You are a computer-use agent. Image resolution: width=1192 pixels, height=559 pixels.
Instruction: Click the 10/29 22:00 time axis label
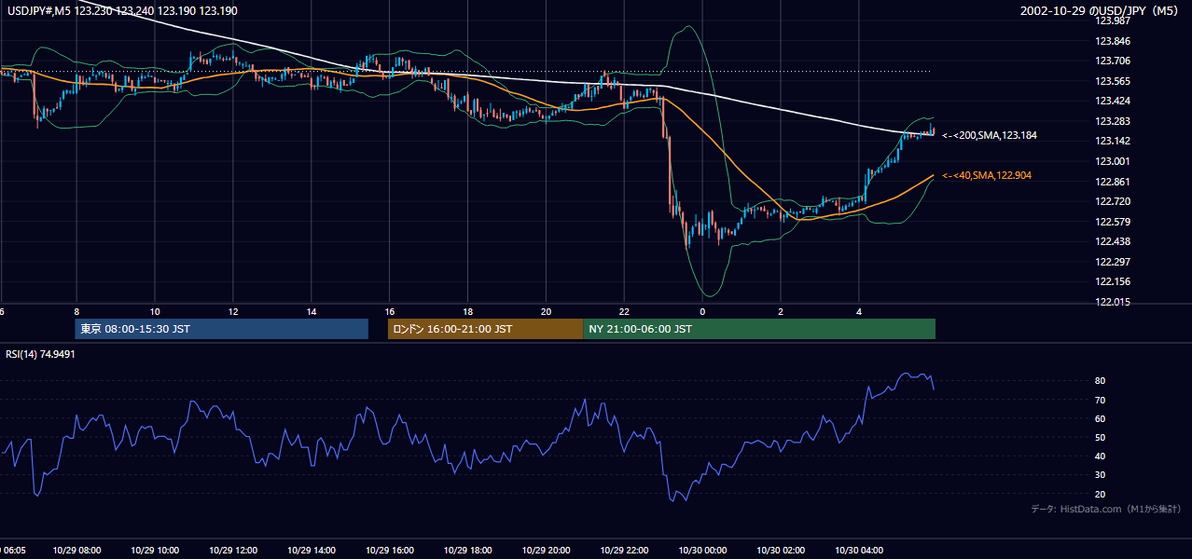click(625, 551)
